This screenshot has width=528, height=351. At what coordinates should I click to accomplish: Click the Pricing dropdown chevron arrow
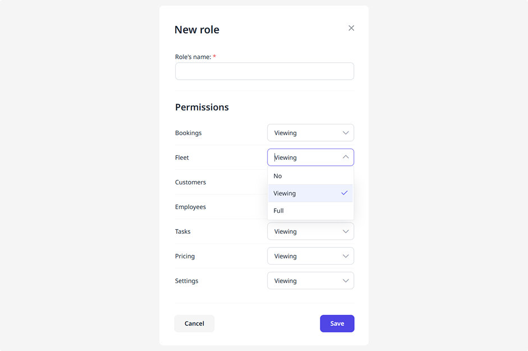click(346, 256)
